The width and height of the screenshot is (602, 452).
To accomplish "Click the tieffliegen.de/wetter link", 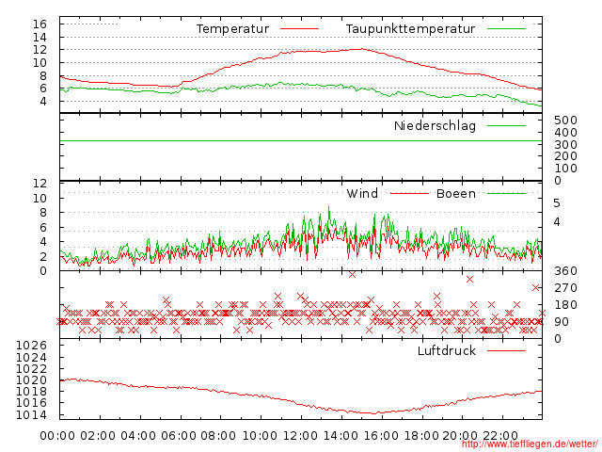I will click(x=530, y=444).
